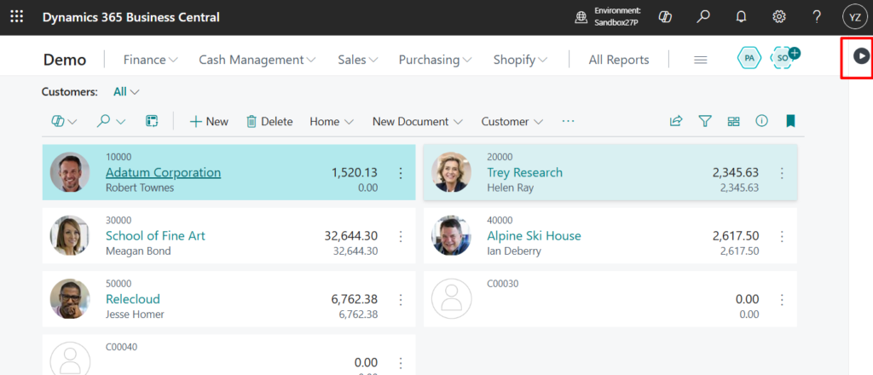The height and width of the screenshot is (375, 873).
Task: Click the New customer button
Action: pyautogui.click(x=209, y=121)
